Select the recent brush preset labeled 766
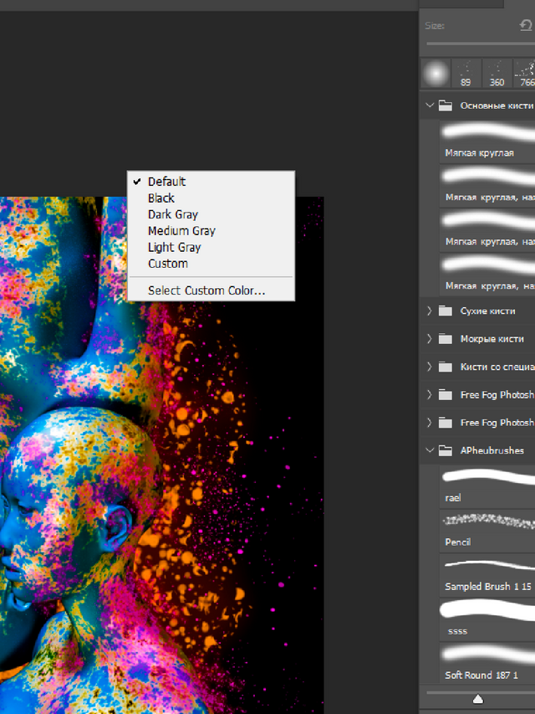This screenshot has width=535, height=714. (524, 73)
